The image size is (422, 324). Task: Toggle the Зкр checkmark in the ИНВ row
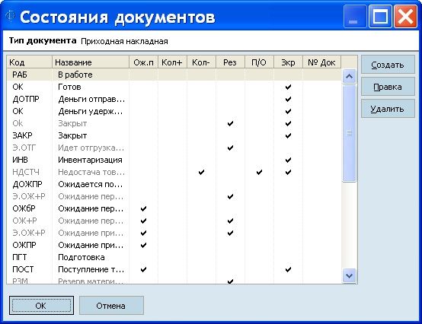(x=288, y=160)
